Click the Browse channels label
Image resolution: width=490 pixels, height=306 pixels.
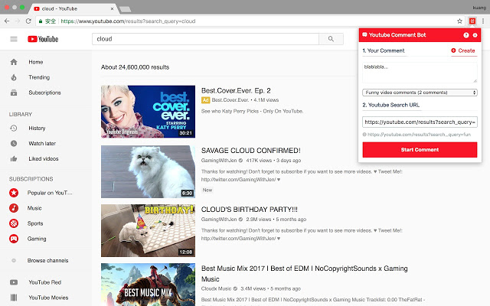[47, 260]
